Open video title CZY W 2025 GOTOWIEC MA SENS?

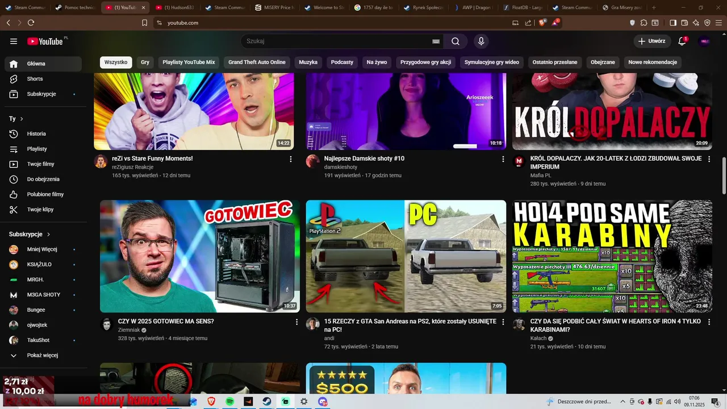coord(166,322)
